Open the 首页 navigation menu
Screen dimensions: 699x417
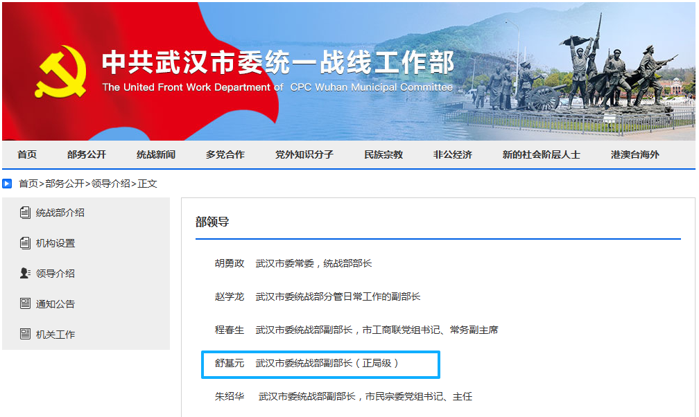27,154
